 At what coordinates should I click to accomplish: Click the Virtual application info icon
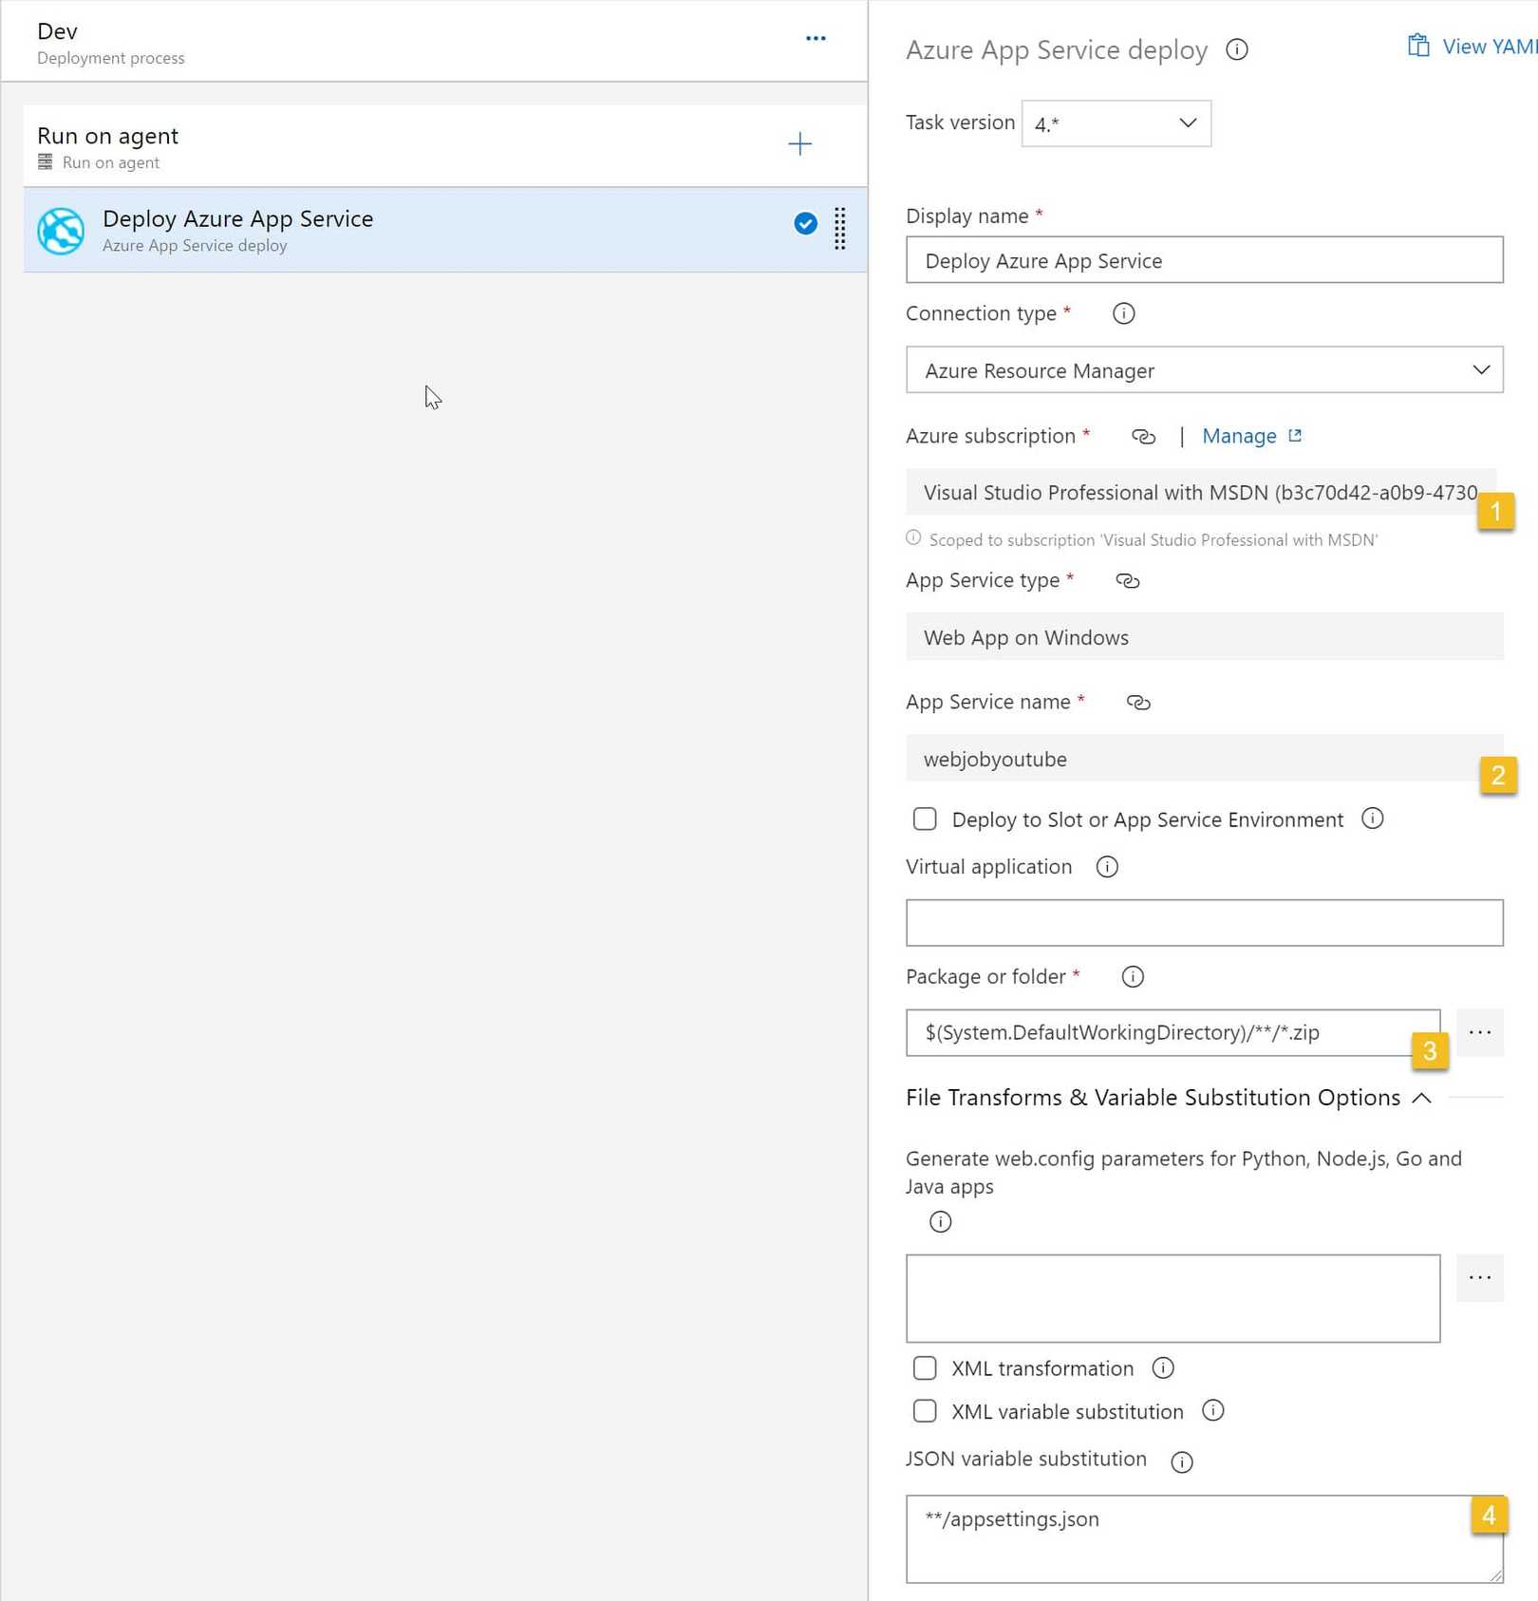pyautogui.click(x=1107, y=867)
